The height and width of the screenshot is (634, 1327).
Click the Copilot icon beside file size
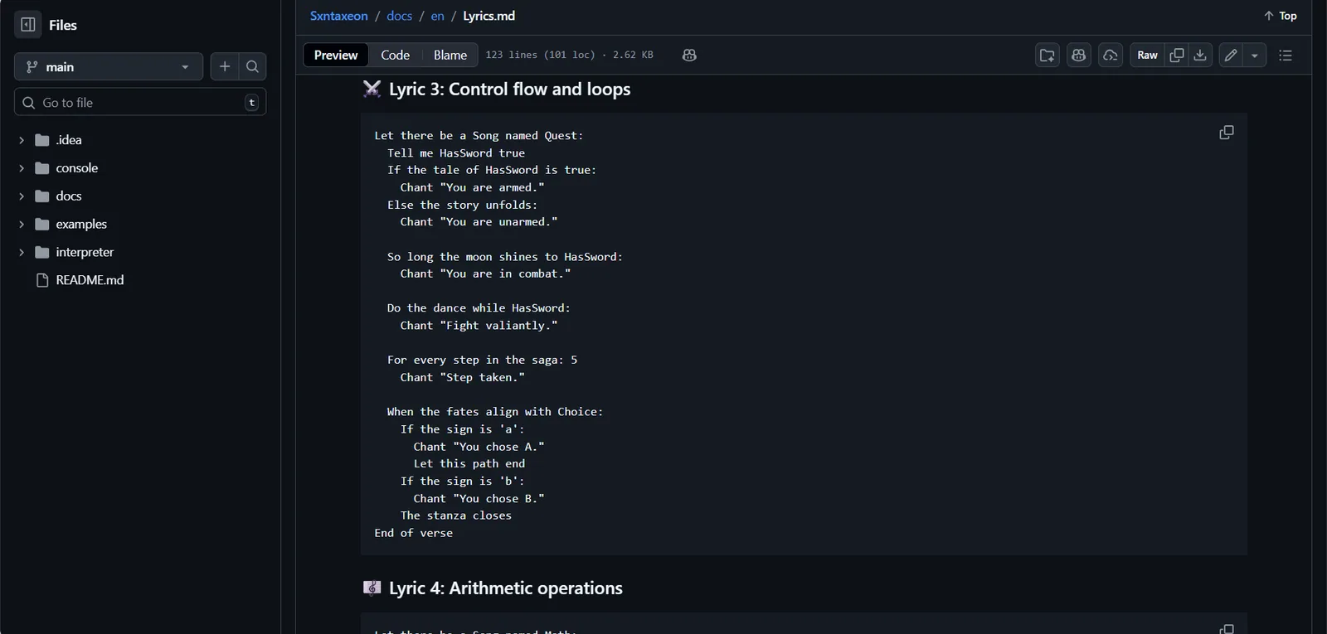tap(689, 55)
